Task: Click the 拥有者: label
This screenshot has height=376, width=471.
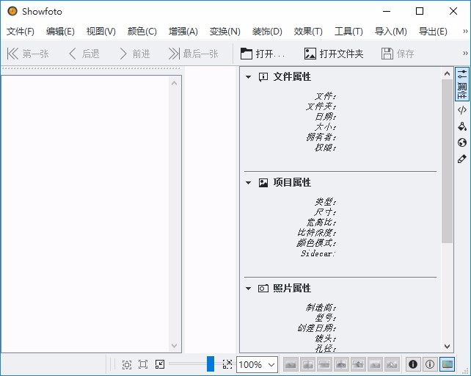Action: [x=321, y=137]
